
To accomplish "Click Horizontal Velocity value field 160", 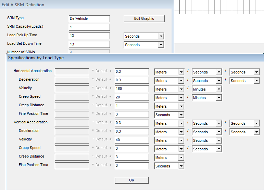I will (132, 89).
